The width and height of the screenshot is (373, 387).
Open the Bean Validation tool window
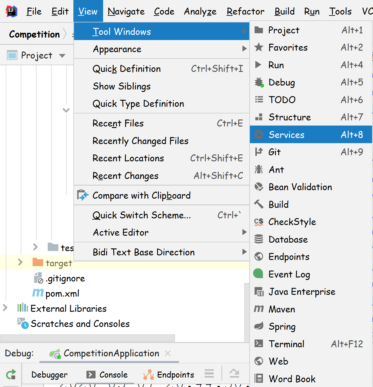point(300,187)
